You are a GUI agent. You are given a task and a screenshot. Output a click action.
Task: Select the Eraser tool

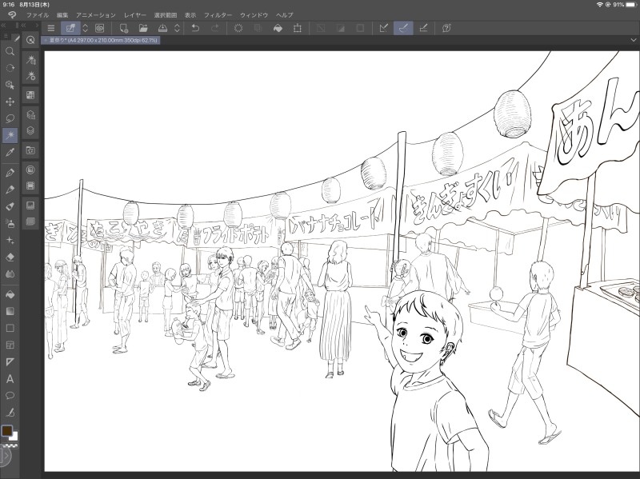[x=10, y=257]
